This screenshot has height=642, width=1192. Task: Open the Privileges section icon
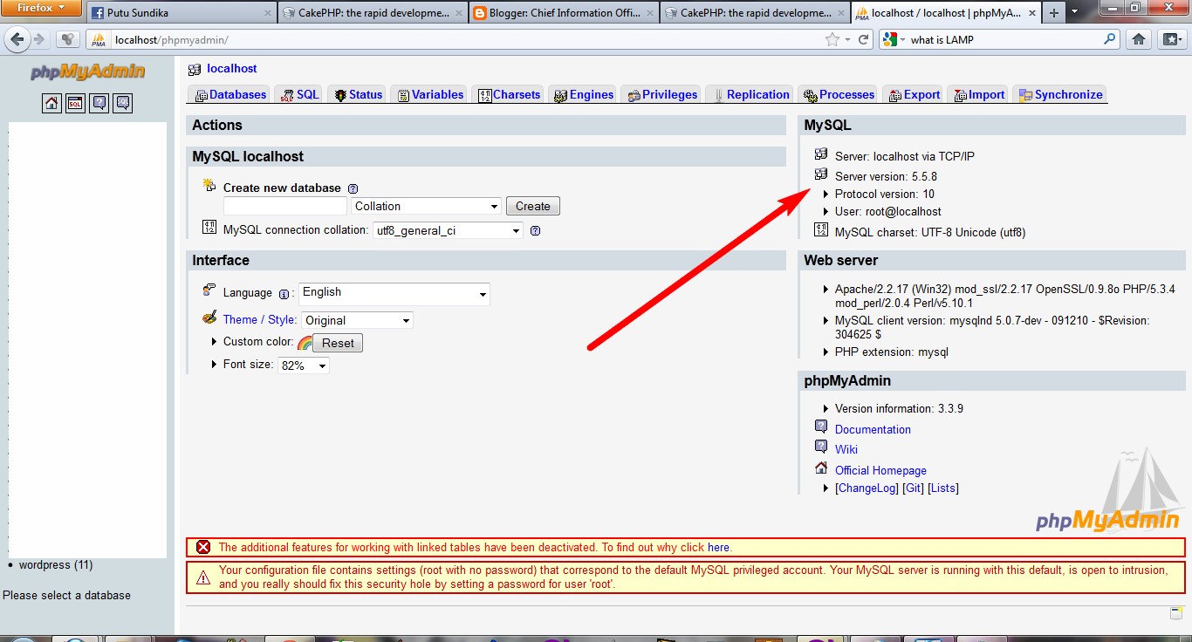(635, 94)
